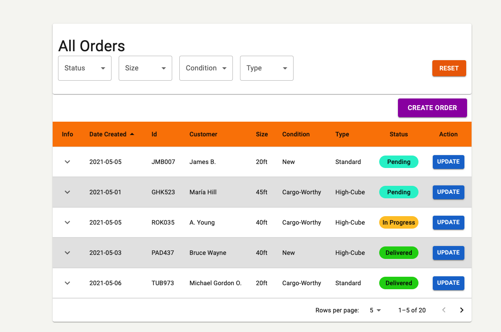Update order GHK523
Viewport: 501px width, 332px height.
448,192
